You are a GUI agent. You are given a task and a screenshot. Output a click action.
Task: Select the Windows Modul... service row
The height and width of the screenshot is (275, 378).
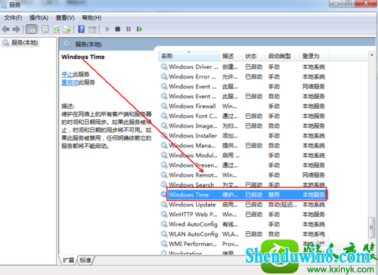point(243,156)
